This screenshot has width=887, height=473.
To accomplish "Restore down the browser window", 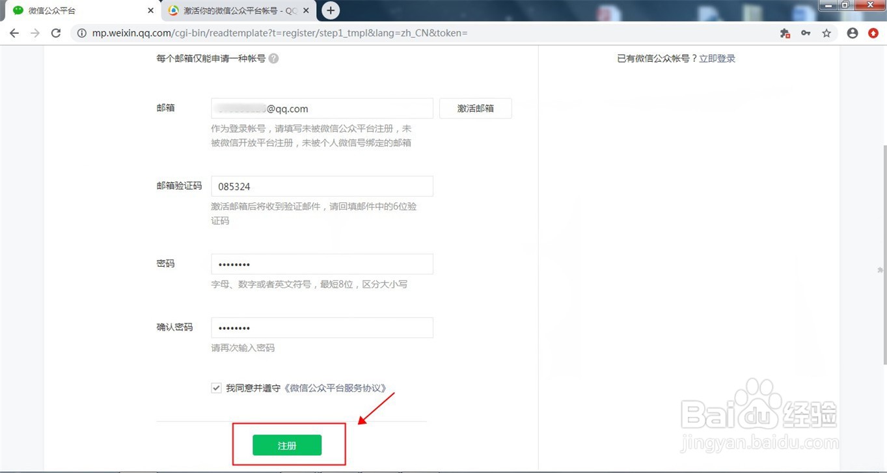I will tap(845, 5).
